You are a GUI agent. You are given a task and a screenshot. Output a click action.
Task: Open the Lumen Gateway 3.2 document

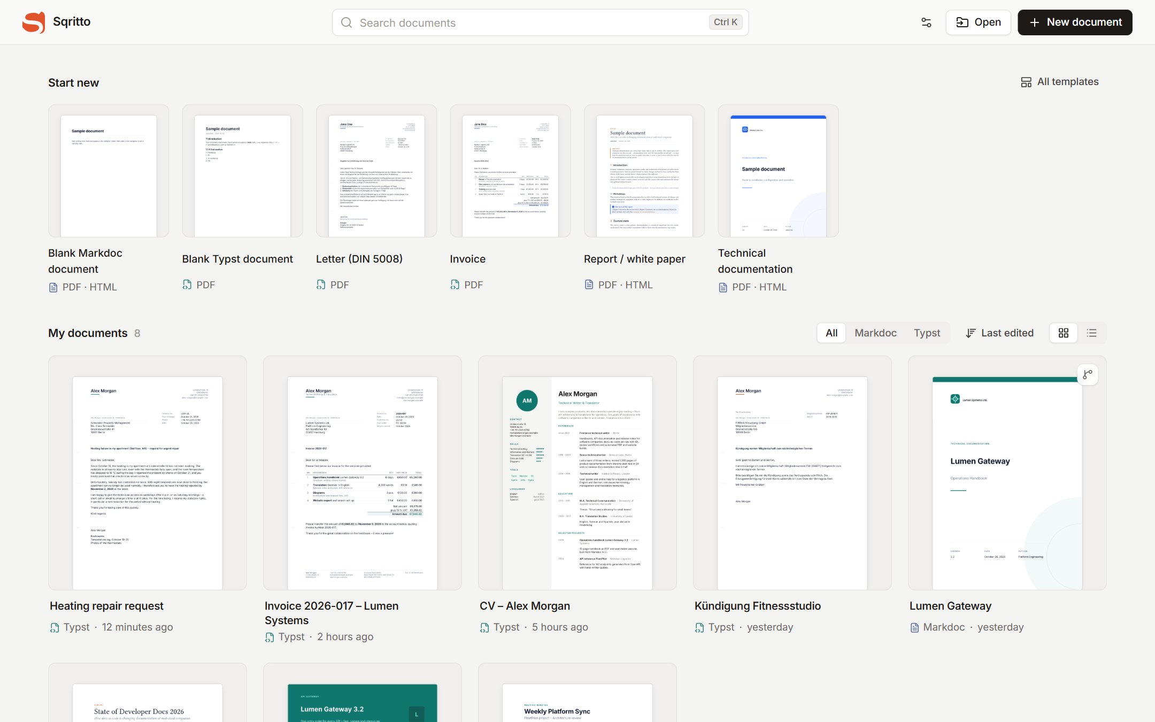[x=363, y=693]
